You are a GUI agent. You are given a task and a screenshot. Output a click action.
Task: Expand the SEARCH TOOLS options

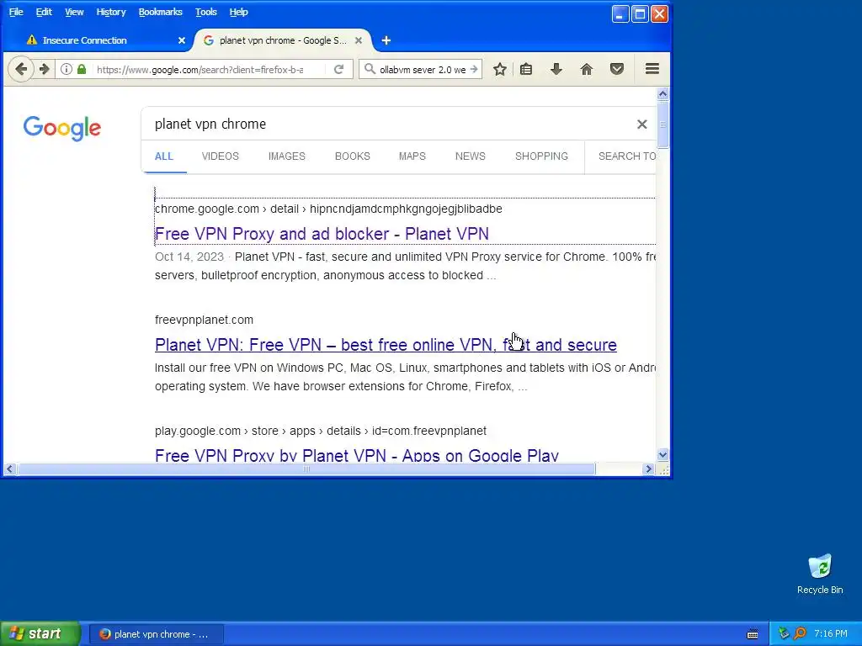tap(626, 156)
